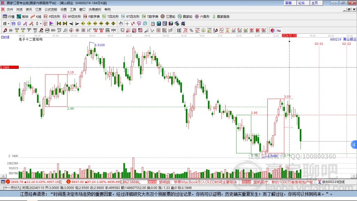357x201 pixels.
Task: Click the 2.7400 low price label
Action: click(272, 156)
